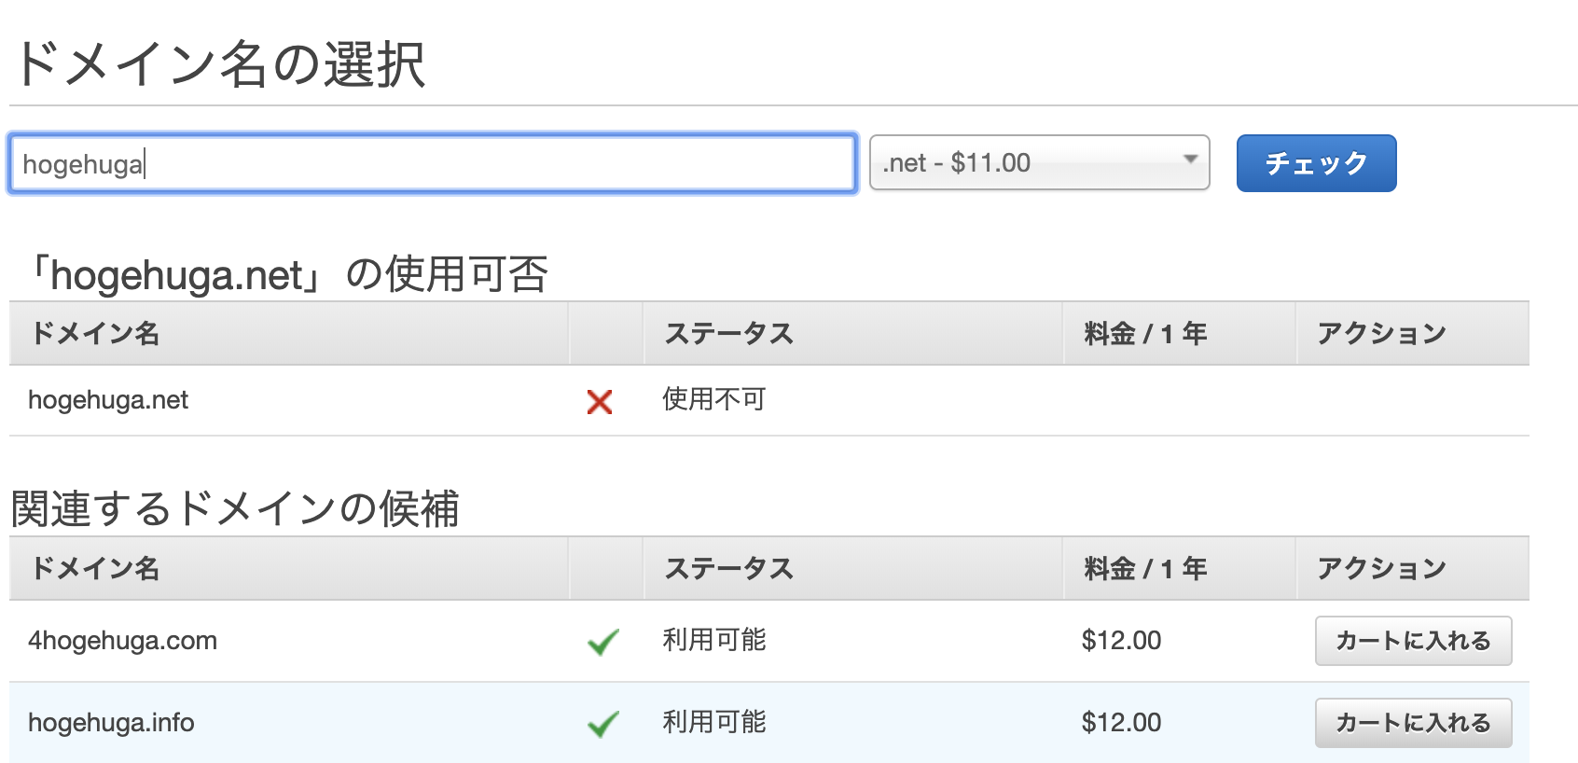Click ステータス header in related domains table
This screenshot has width=1578, height=763.
click(728, 568)
